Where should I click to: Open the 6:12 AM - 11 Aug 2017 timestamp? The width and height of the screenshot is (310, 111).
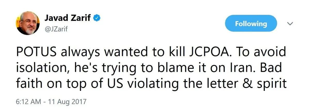[x=51, y=101]
